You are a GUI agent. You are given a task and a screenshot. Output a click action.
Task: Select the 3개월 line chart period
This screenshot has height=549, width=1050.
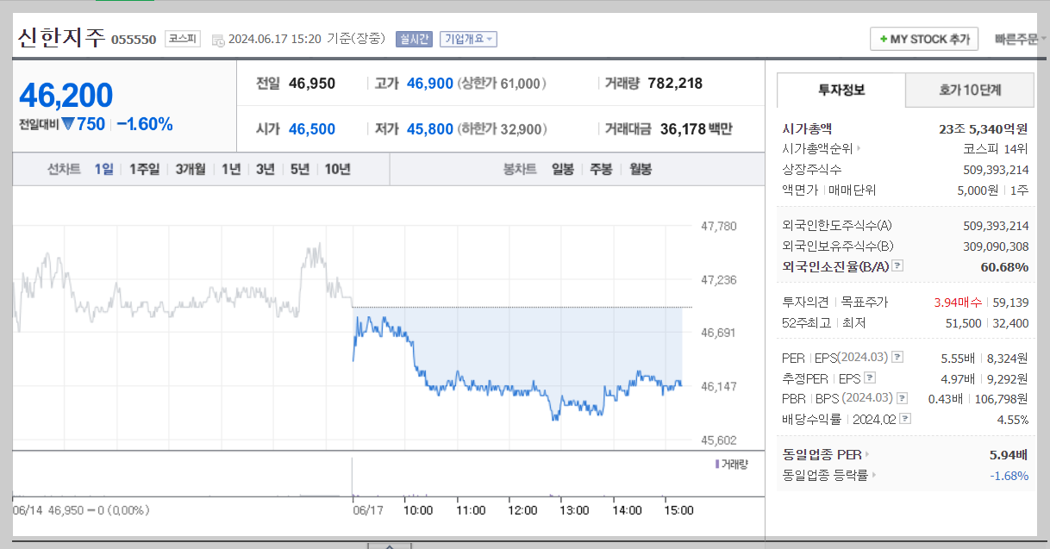[191, 169]
